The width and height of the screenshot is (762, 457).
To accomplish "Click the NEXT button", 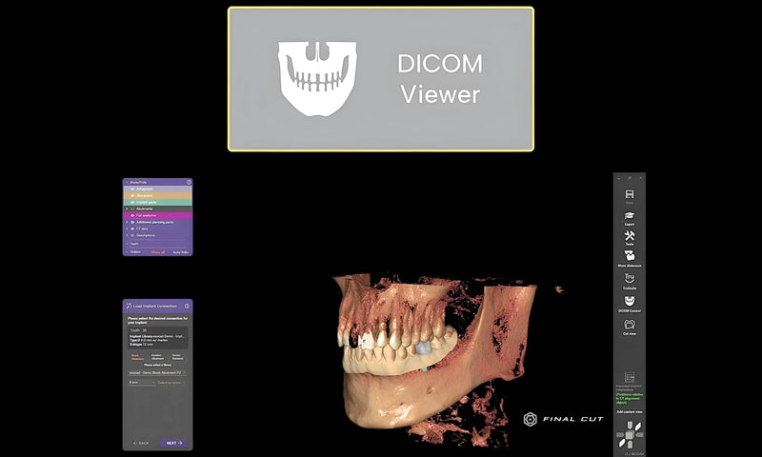I will click(x=173, y=443).
